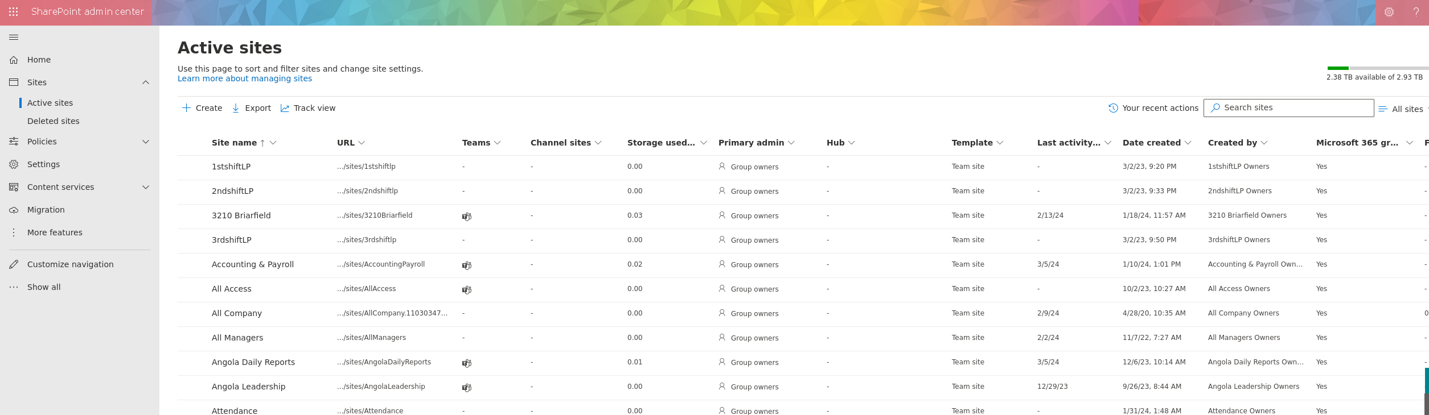Click the Teams icon for 3210 Briarfield
1429x415 pixels.
(467, 216)
